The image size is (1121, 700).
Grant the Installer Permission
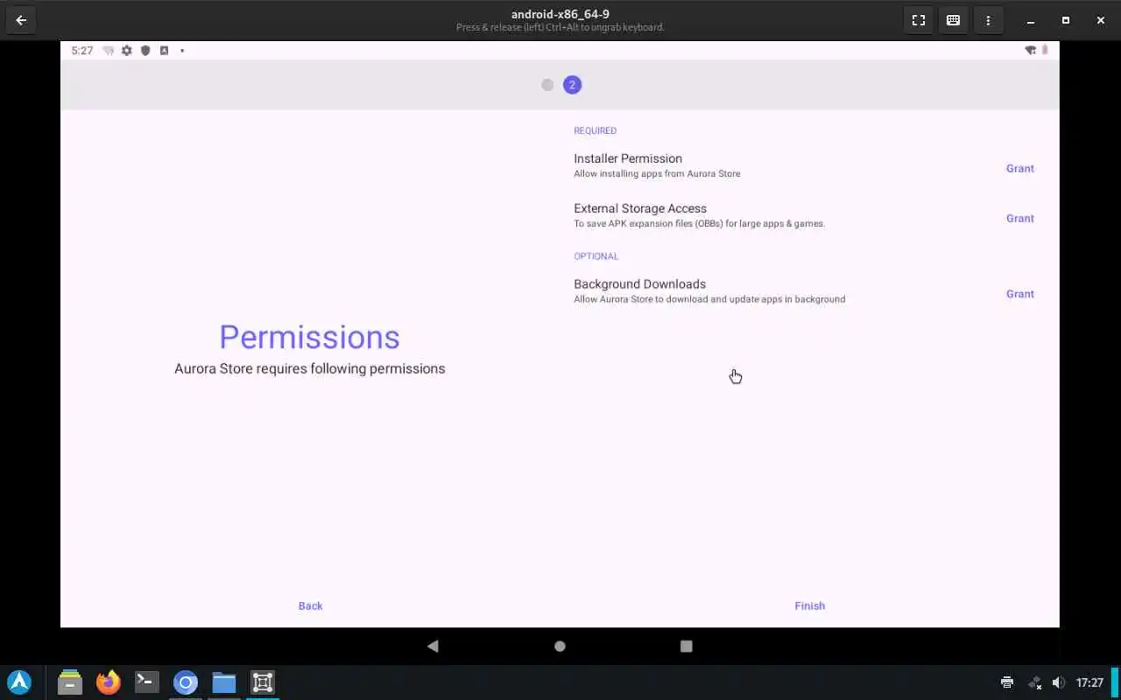[x=1019, y=168]
